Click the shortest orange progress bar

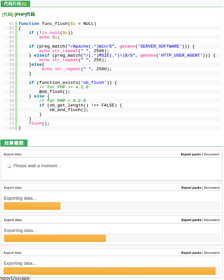coord(32,206)
